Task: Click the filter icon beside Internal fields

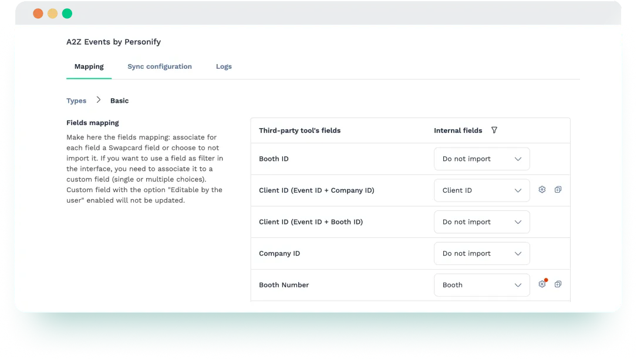Action: point(494,130)
